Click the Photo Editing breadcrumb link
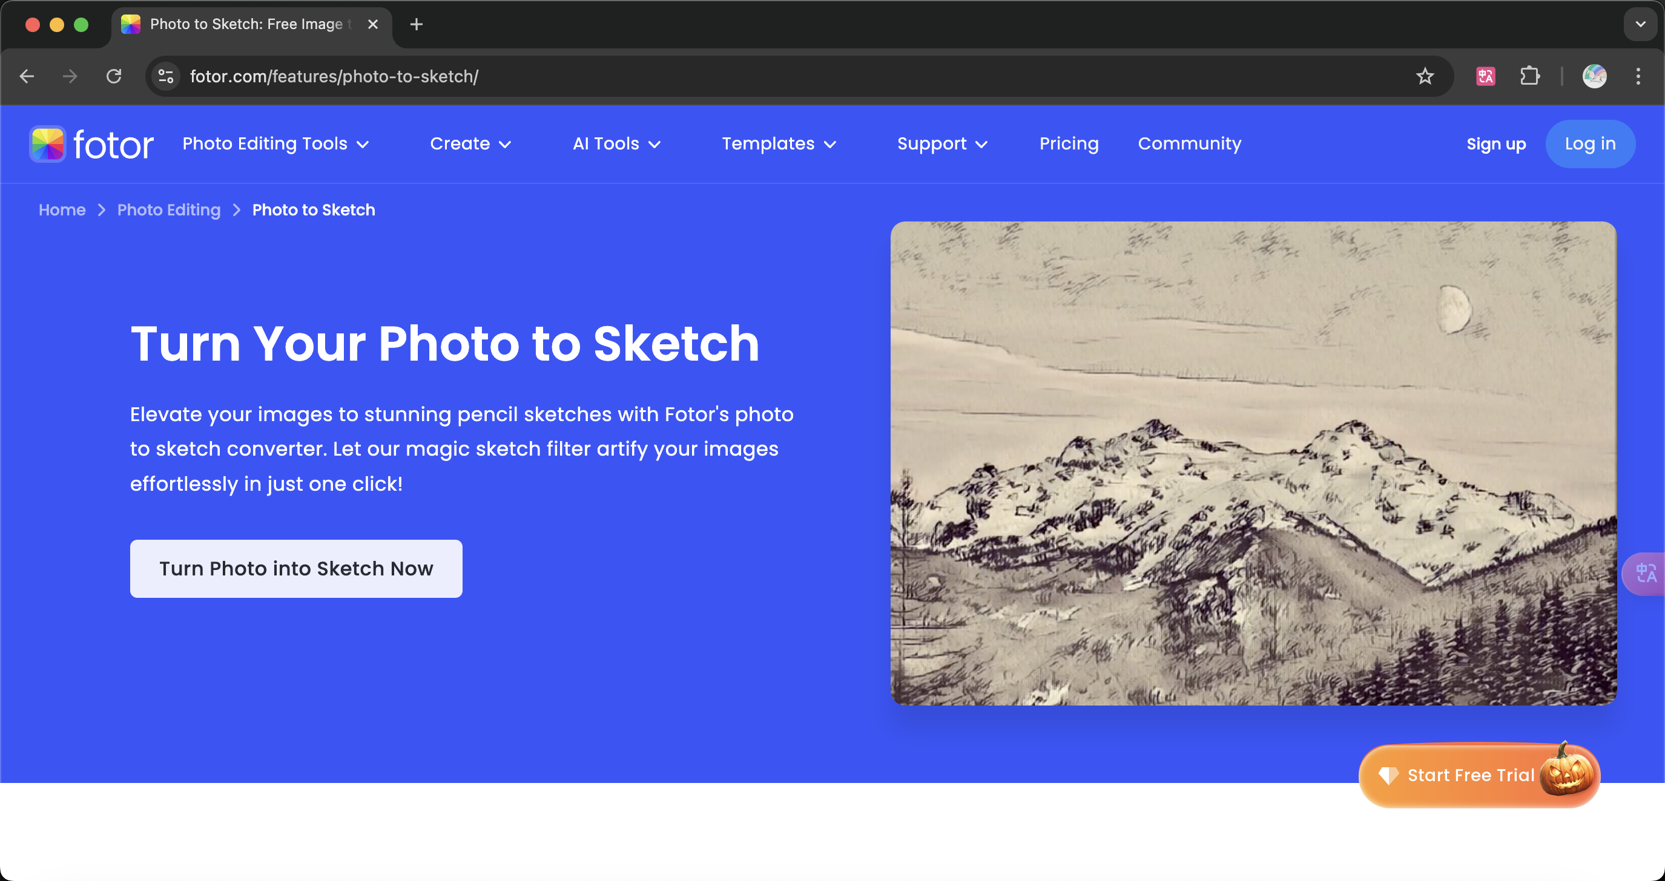1665x881 pixels. (168, 210)
